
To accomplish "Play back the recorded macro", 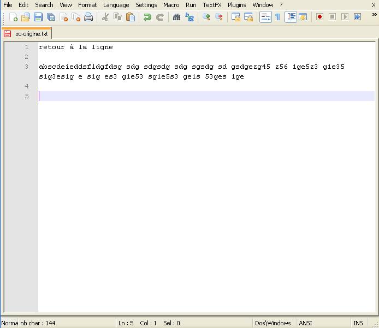I will click(x=345, y=17).
